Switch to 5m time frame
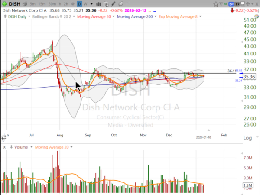Screen dimensions: 260x195 click(x=32, y=4)
